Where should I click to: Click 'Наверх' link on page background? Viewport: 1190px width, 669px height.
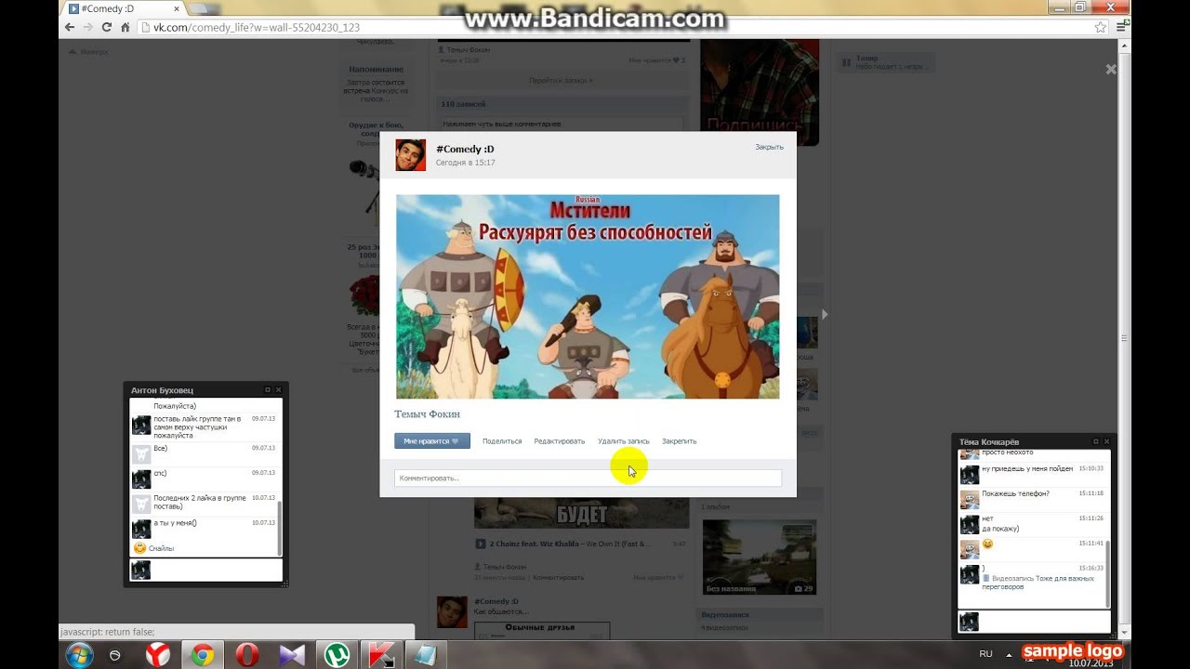point(89,52)
